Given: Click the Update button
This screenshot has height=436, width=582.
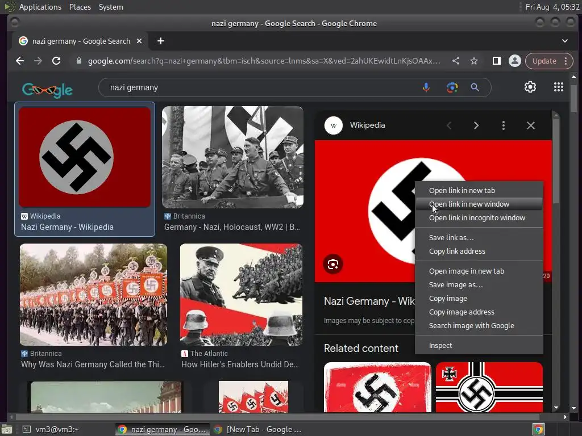Looking at the screenshot, I should (544, 61).
